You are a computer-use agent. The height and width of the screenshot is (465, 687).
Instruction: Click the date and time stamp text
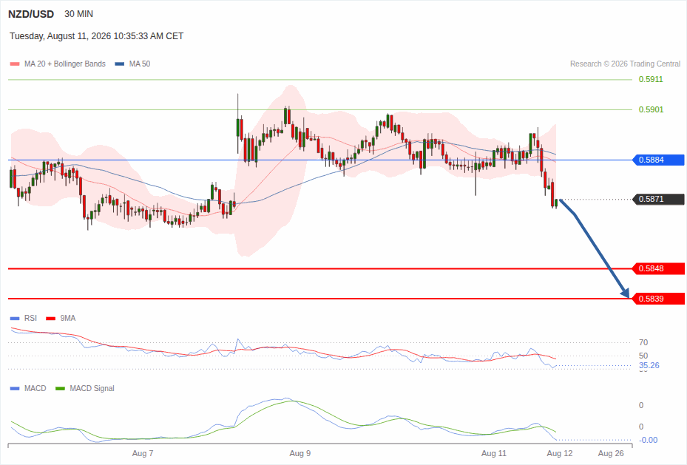click(96, 36)
